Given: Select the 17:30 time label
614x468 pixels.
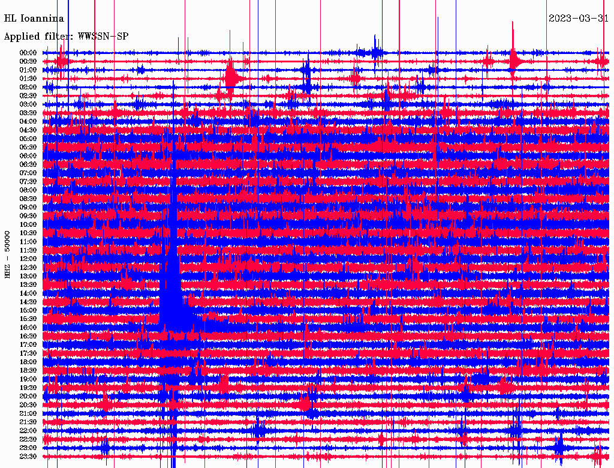Looking at the screenshot, I should click(28, 353).
